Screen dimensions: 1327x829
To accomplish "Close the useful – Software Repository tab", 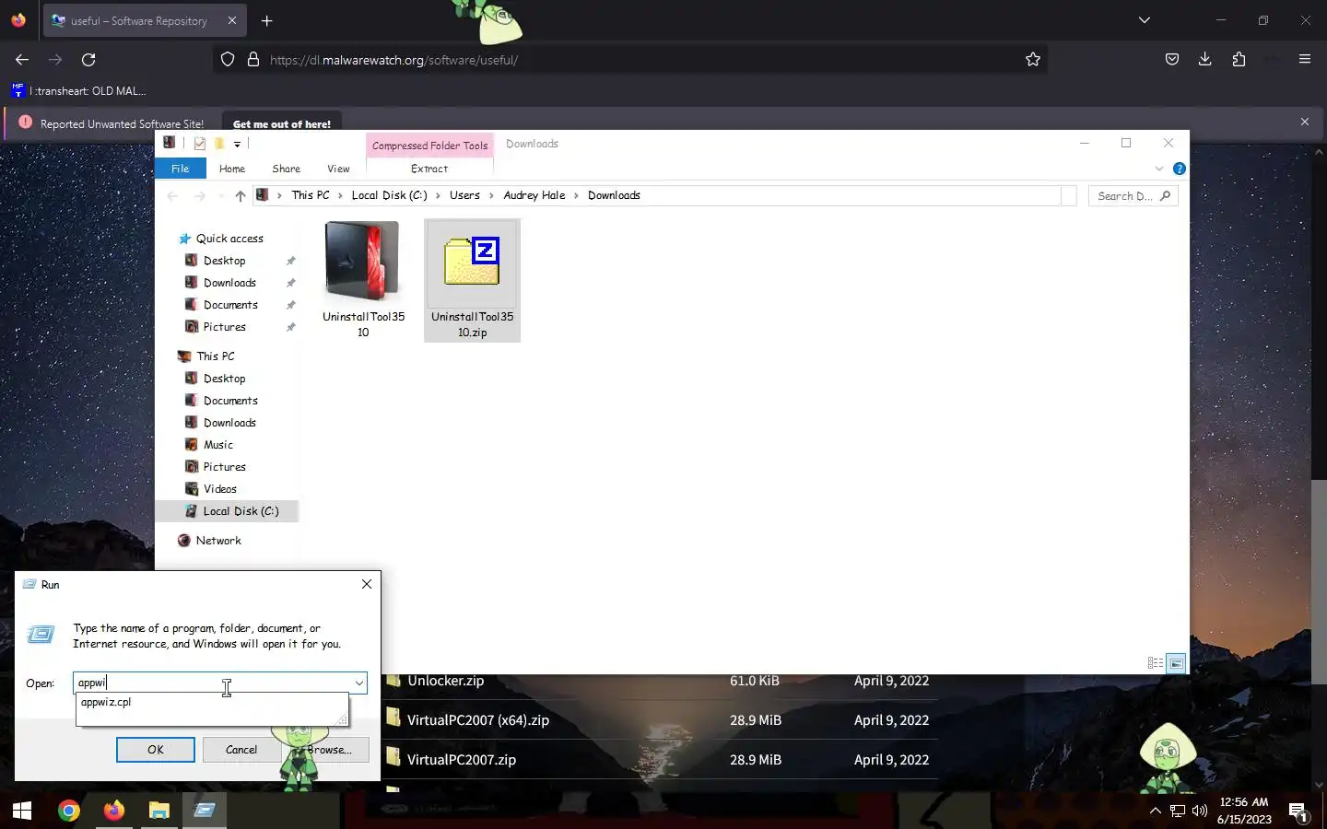I will 231,20.
